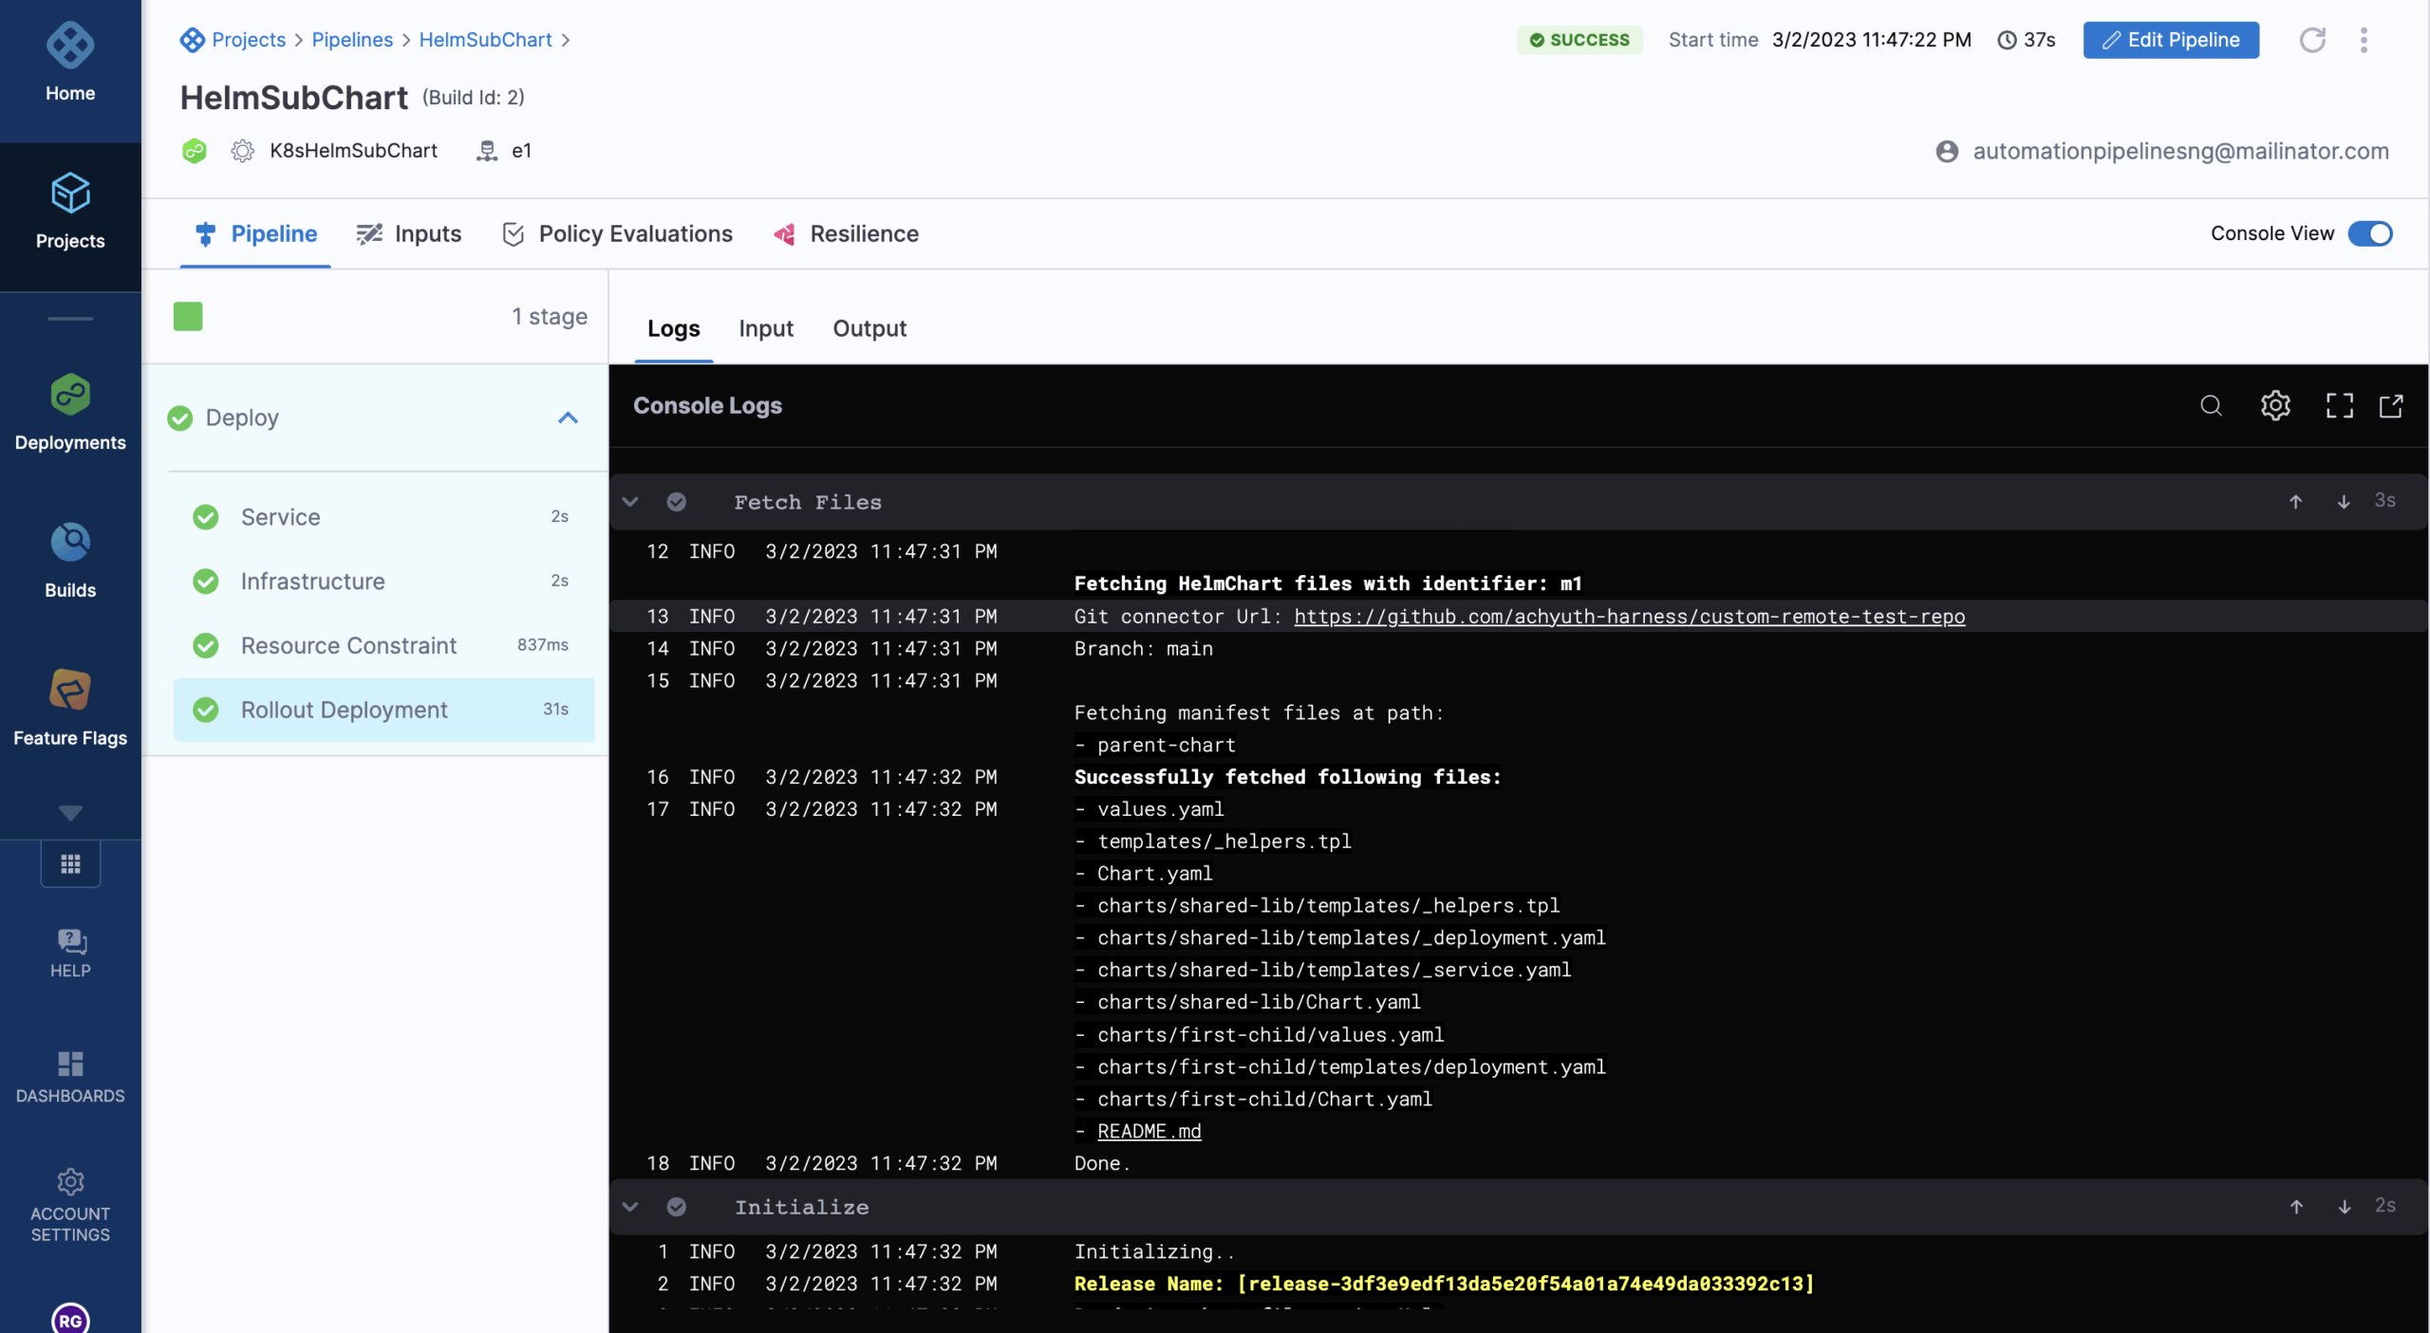Screen dimensions: 2430x1333
Task: Open the Deployments module in sidebar
Action: tap(70, 412)
